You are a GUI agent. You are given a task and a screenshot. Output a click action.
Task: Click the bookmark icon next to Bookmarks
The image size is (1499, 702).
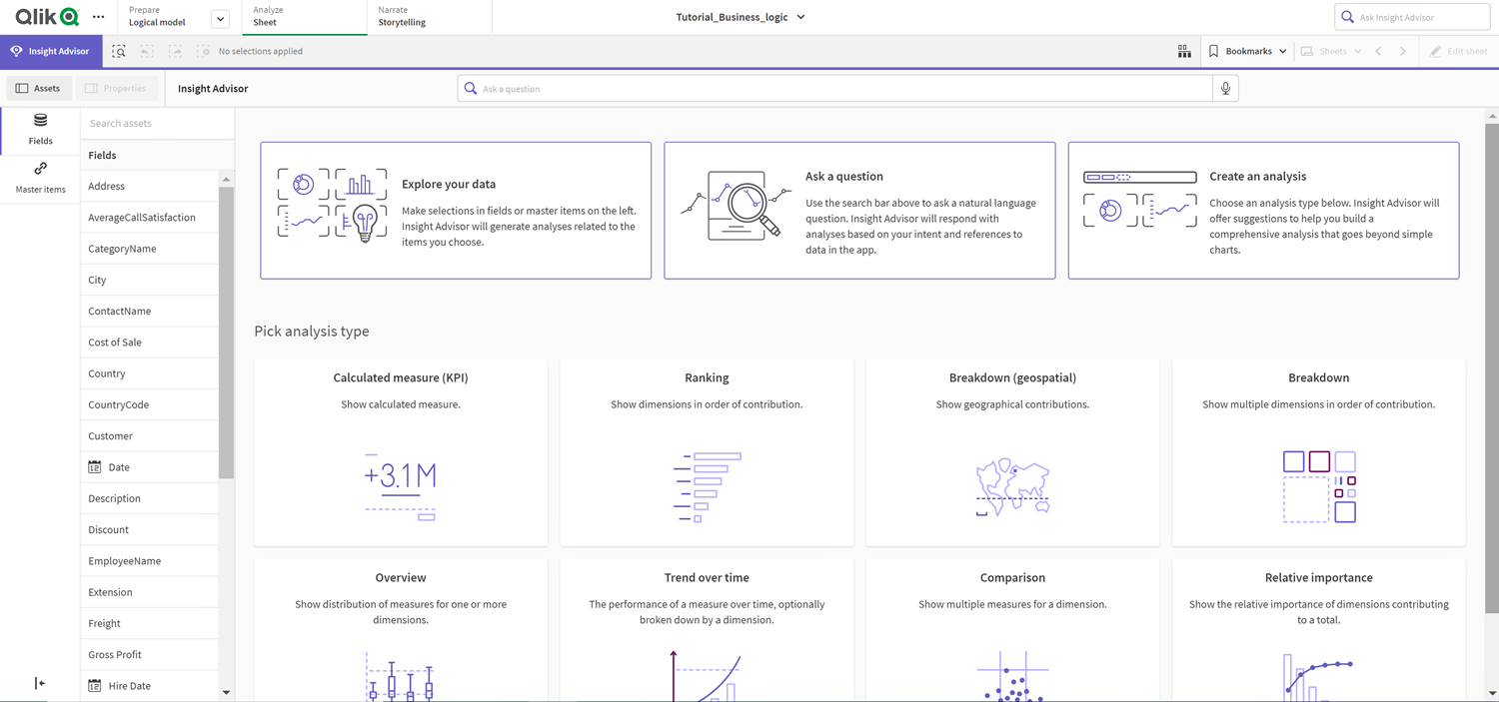pos(1213,51)
